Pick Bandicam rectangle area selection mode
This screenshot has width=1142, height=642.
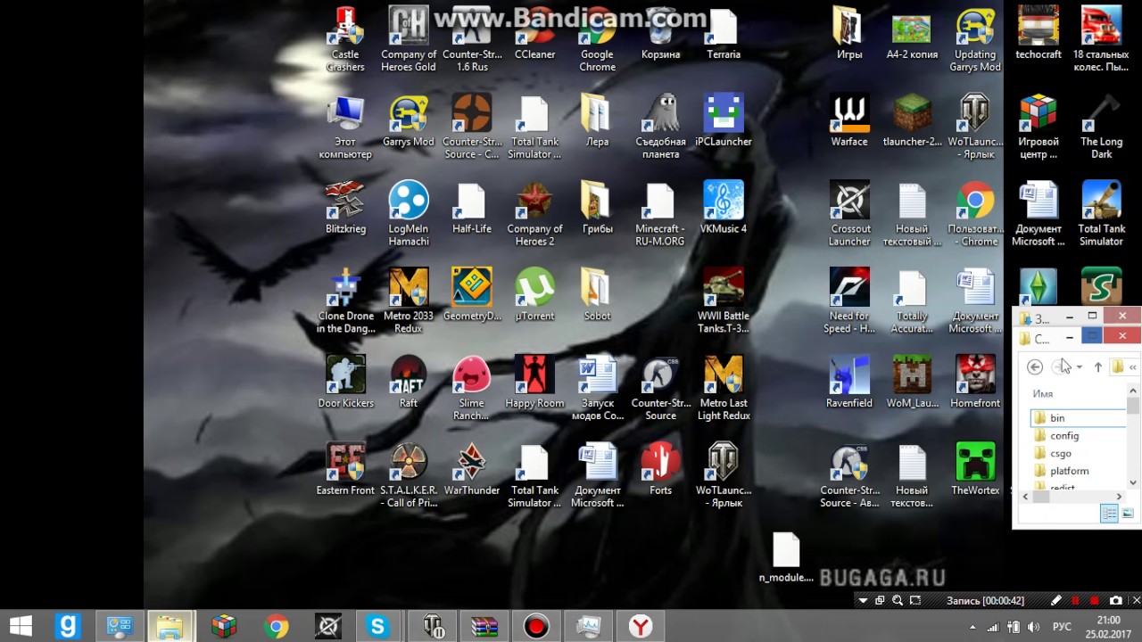pyautogui.click(x=915, y=601)
